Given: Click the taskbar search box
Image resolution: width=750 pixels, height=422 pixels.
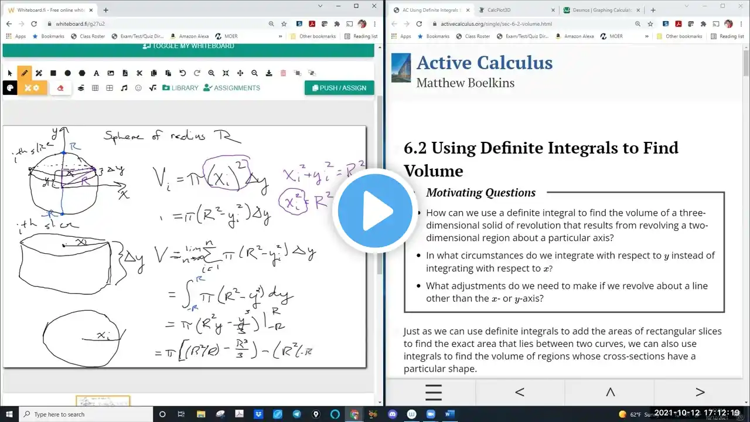Looking at the screenshot, I should coord(86,414).
